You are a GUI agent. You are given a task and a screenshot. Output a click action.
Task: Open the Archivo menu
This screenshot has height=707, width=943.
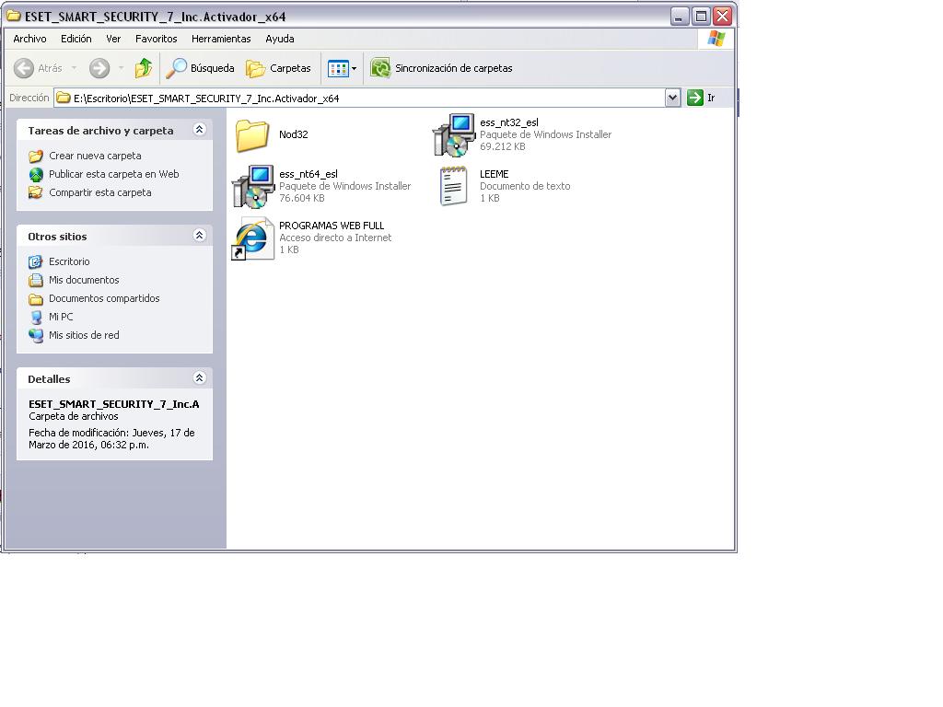[29, 39]
